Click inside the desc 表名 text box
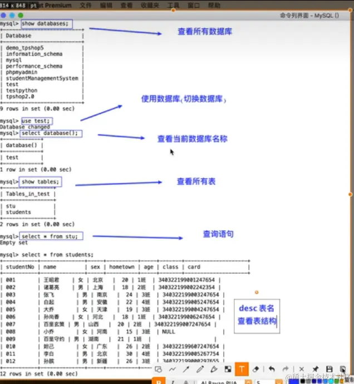 tap(257, 316)
